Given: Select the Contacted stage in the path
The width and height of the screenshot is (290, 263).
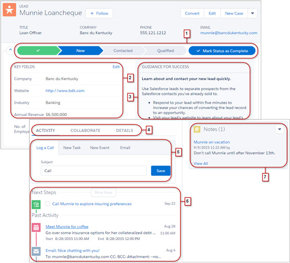Looking at the screenshot, I should point(123,51).
